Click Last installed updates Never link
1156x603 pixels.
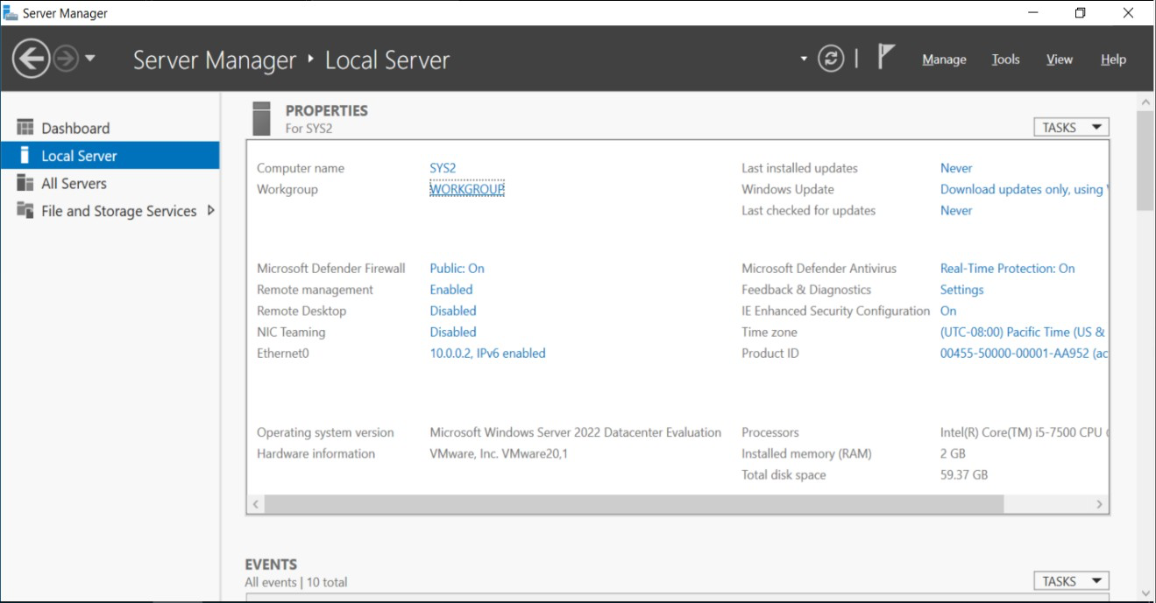coord(956,168)
